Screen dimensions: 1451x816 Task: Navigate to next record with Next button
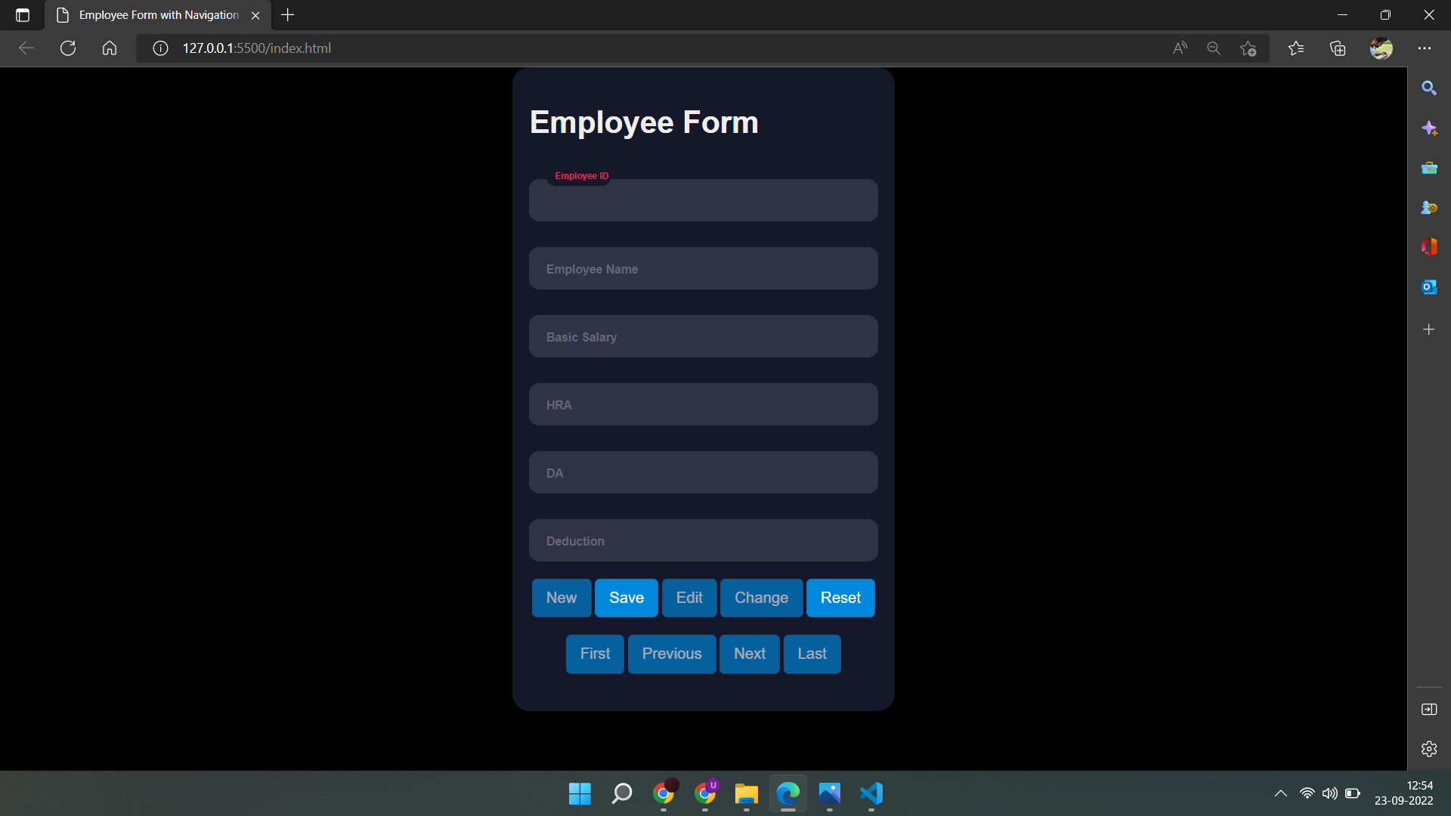click(749, 654)
